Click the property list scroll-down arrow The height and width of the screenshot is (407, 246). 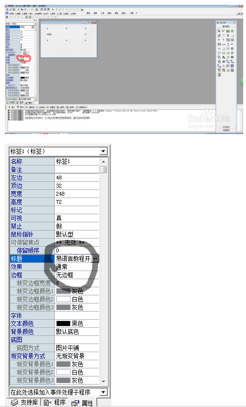tap(103, 381)
